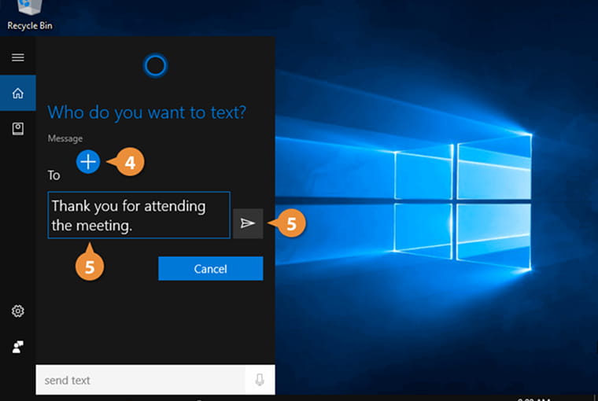
Task: Click the 'Who do you want to text?' heading
Action: 147,112
